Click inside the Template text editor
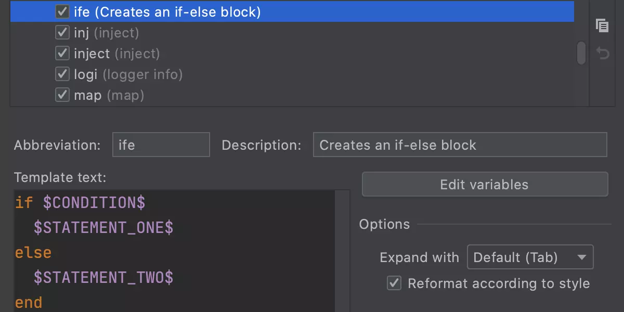Screen dimensions: 624x312 point(174,251)
